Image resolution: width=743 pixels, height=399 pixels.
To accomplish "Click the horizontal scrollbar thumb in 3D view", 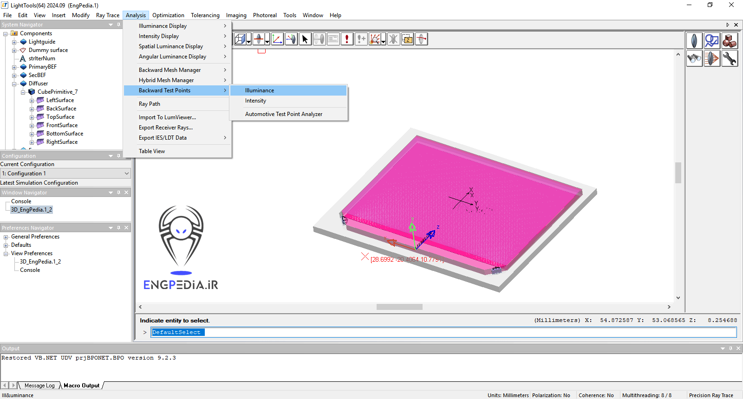I will click(x=399, y=307).
